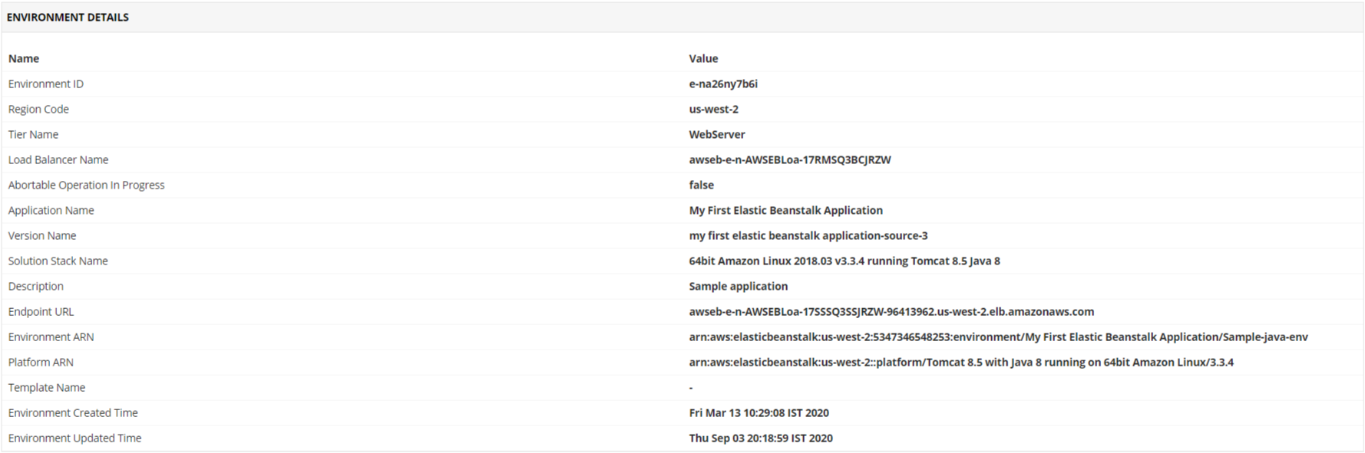Select the Sample application description value
This screenshot has width=1365, height=453.
tap(738, 286)
